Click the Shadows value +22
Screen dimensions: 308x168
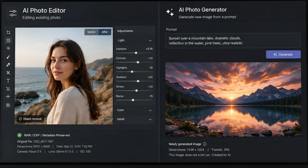click(150, 77)
